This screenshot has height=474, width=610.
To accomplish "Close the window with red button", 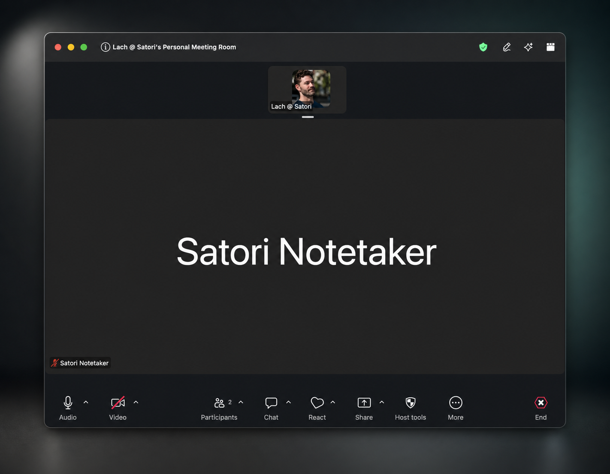I will tap(58, 47).
